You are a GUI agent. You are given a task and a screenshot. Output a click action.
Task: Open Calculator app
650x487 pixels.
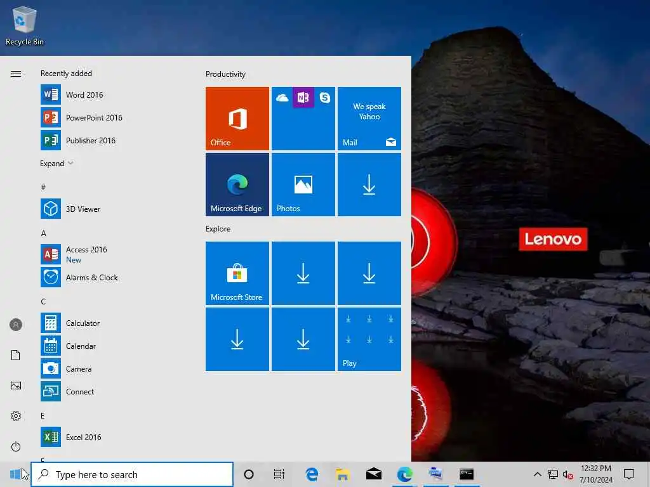112,323
